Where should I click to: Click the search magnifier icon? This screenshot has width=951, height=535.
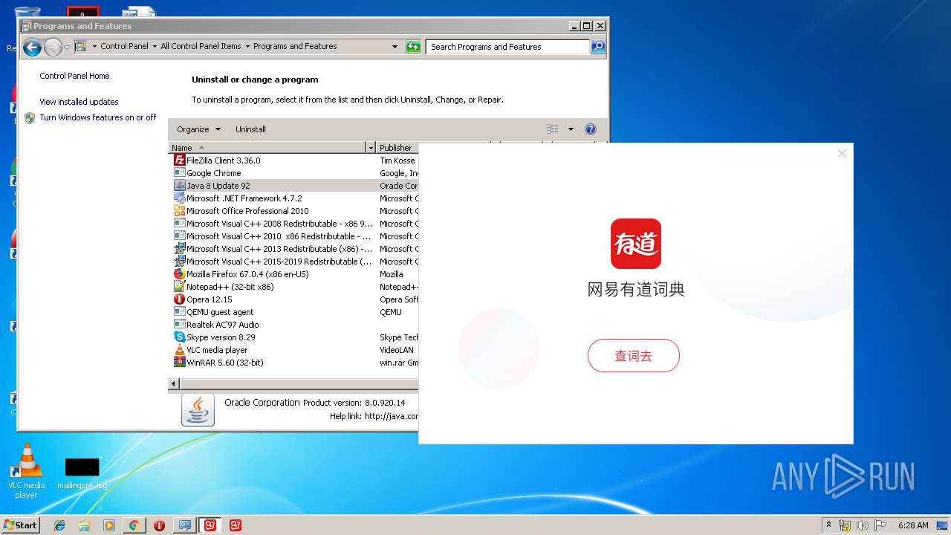click(597, 47)
